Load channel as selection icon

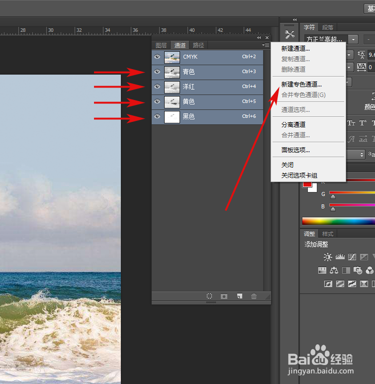209,296
